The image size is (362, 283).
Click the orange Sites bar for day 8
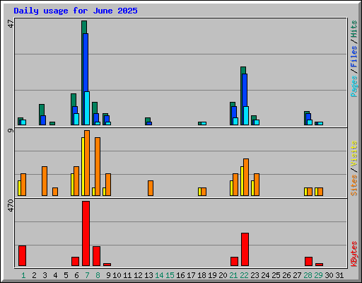click(x=98, y=166)
